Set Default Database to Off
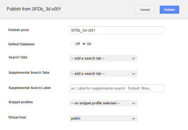The width and height of the screenshot is (188, 130). pos(72,44)
